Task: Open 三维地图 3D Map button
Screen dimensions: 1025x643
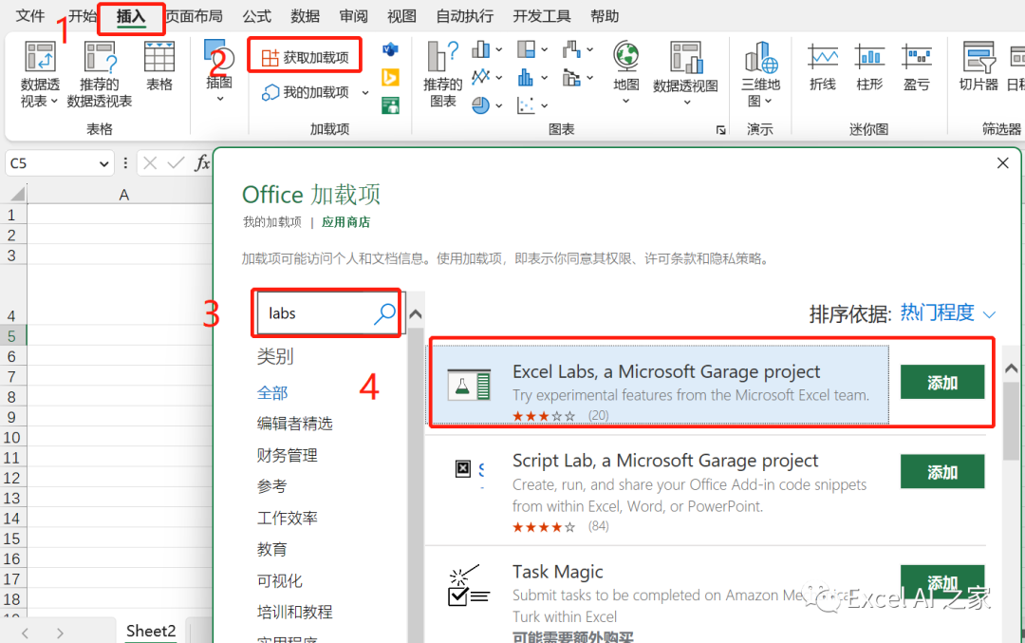Action: click(760, 75)
